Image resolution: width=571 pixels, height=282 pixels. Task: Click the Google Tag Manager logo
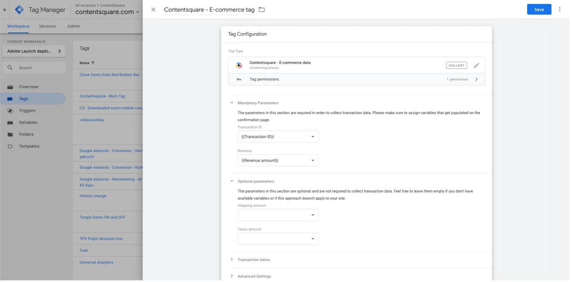click(19, 10)
